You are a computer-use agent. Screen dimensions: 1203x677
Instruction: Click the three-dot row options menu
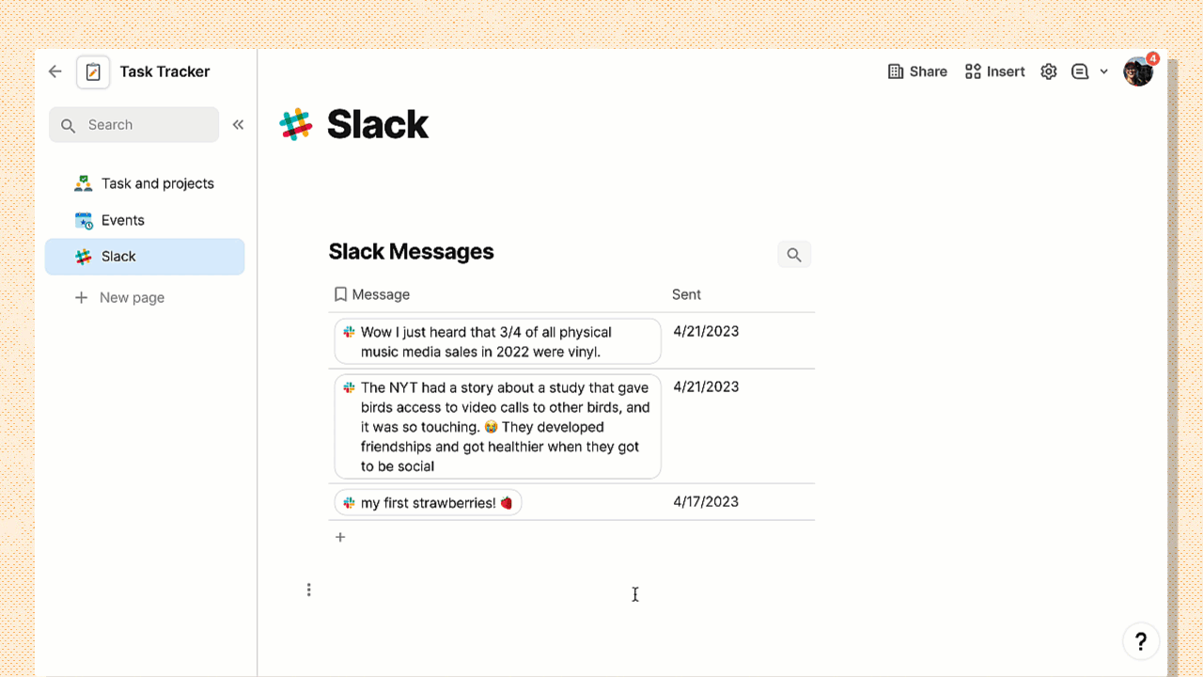[309, 590]
